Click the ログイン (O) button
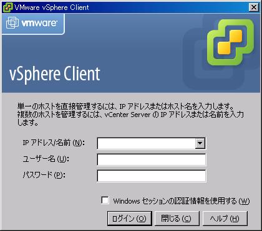 [130, 219]
